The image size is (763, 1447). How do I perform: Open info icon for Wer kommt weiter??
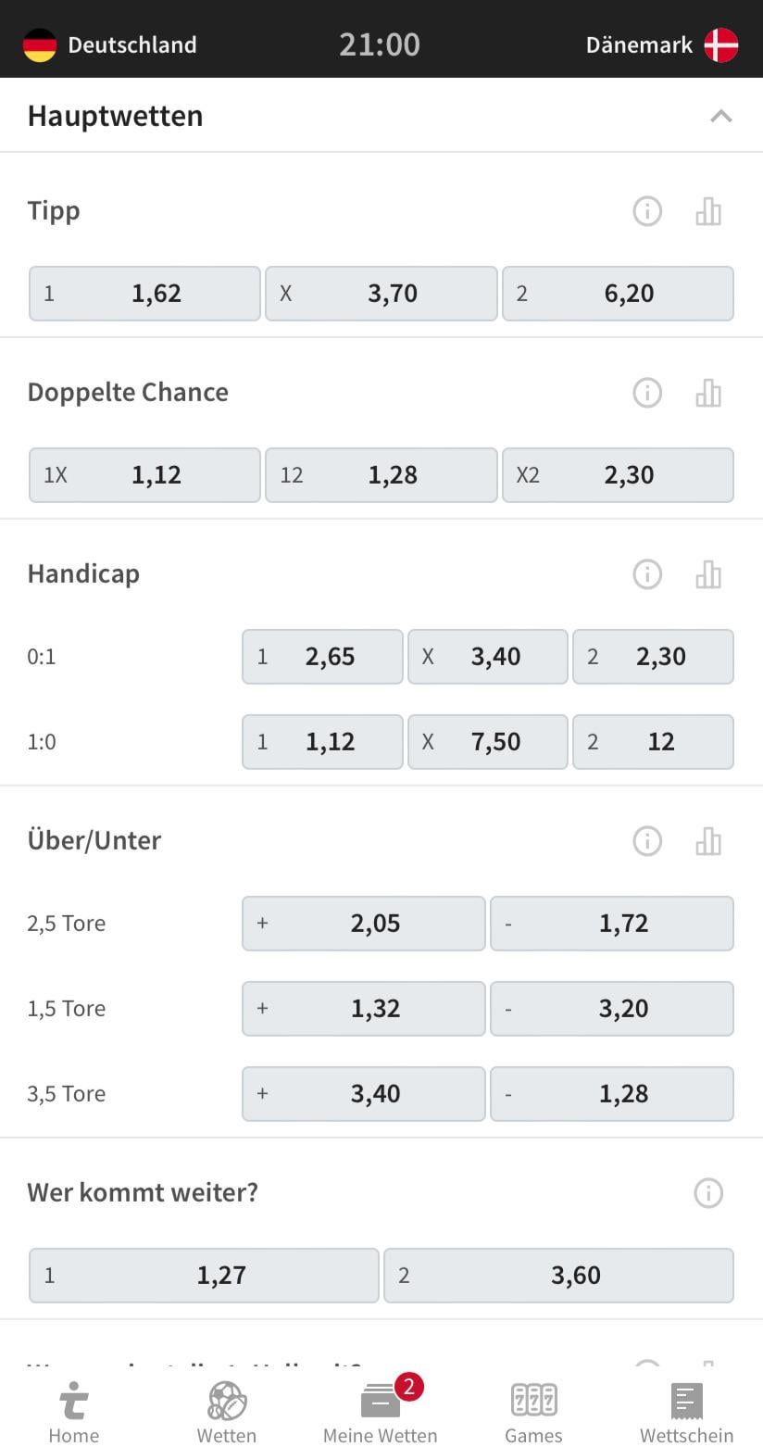pos(708,1193)
